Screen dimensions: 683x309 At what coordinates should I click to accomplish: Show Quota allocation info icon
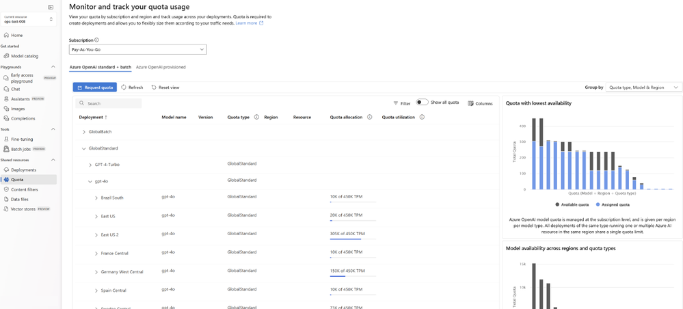369,117
